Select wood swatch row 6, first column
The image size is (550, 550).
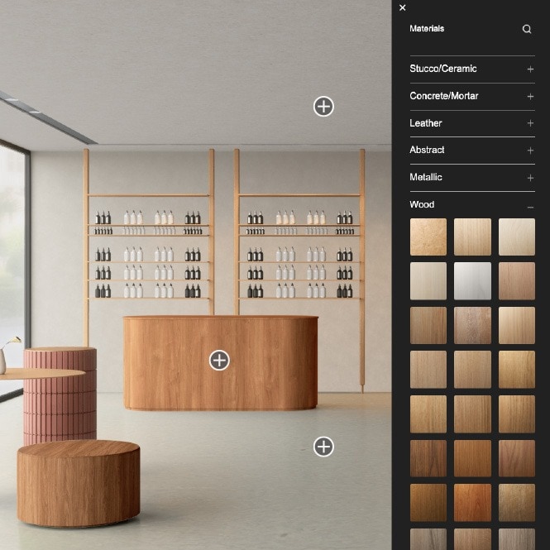click(x=428, y=458)
